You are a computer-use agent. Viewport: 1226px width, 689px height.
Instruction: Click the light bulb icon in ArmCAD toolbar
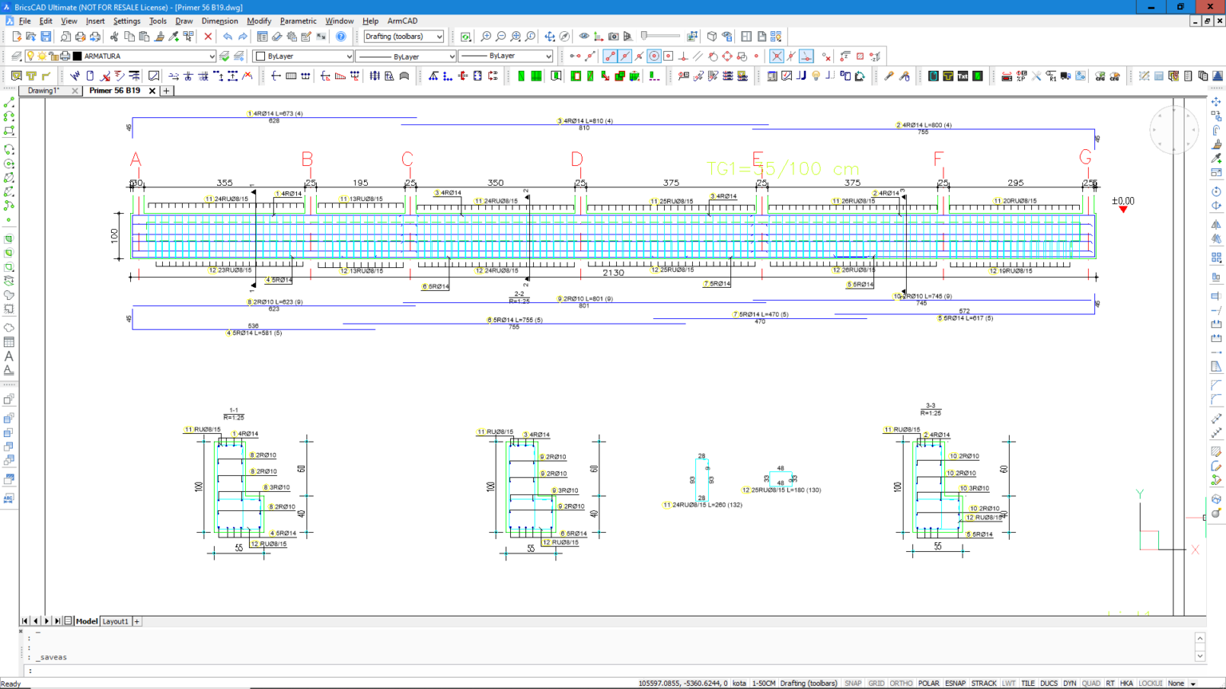click(x=816, y=77)
